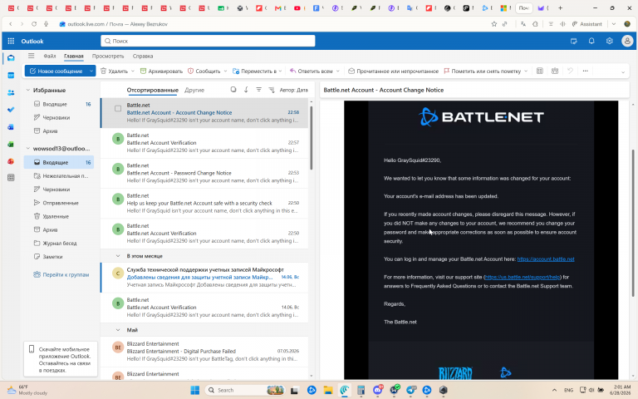This screenshot has height=399, width=638.
Task: Open File Explorer from taskbar
Action: 328,390
